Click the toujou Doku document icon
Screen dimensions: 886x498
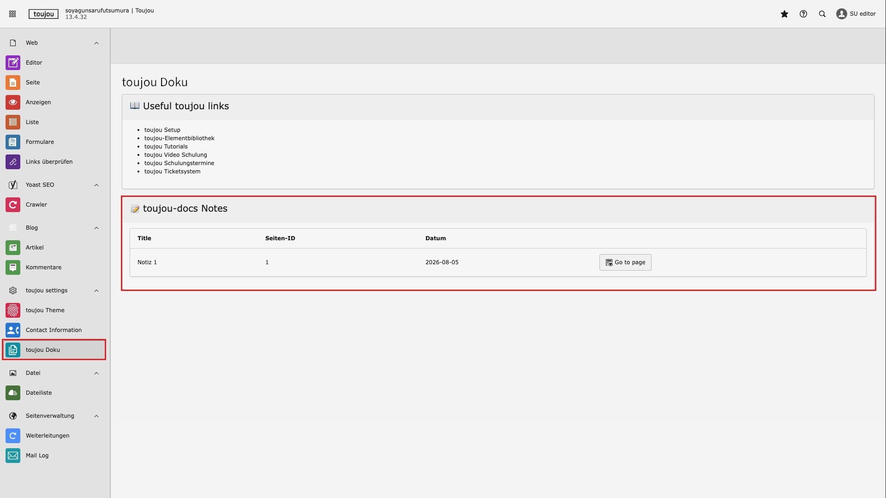[x=13, y=350]
